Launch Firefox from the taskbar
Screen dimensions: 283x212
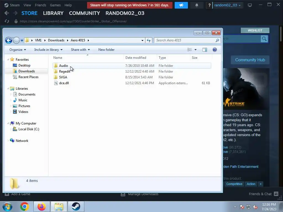[42, 206]
